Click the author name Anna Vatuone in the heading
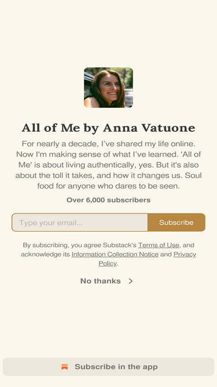Viewport: 217px width, 387px height. (149, 128)
